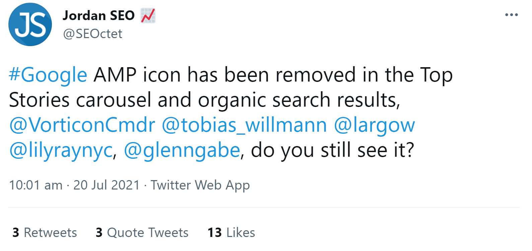Click the @largow mention
The height and width of the screenshot is (251, 532).
point(374,125)
